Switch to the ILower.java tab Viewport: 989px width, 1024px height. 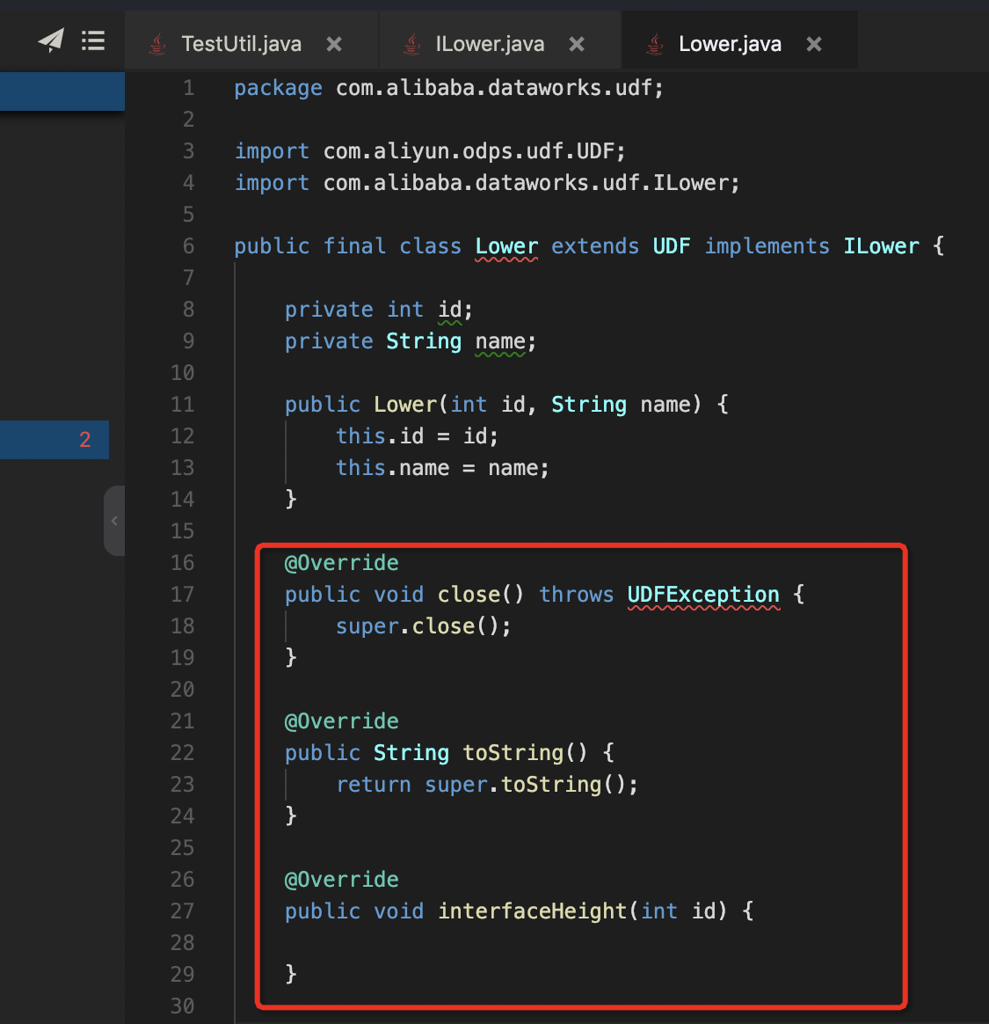tap(490, 44)
